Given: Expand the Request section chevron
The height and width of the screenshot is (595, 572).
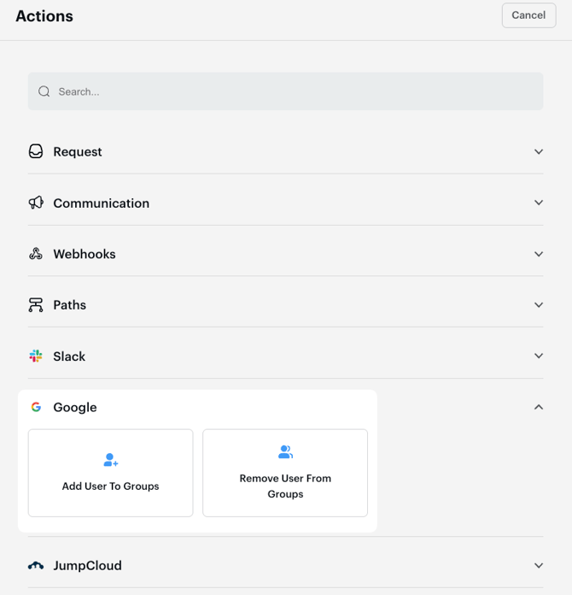Looking at the screenshot, I should 539,151.
